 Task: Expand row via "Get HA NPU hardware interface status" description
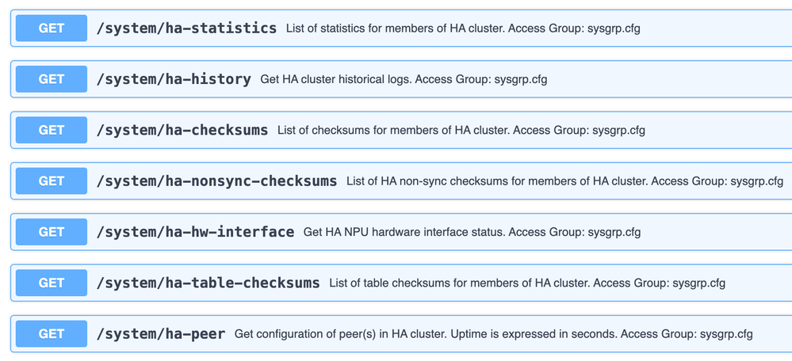tap(472, 232)
